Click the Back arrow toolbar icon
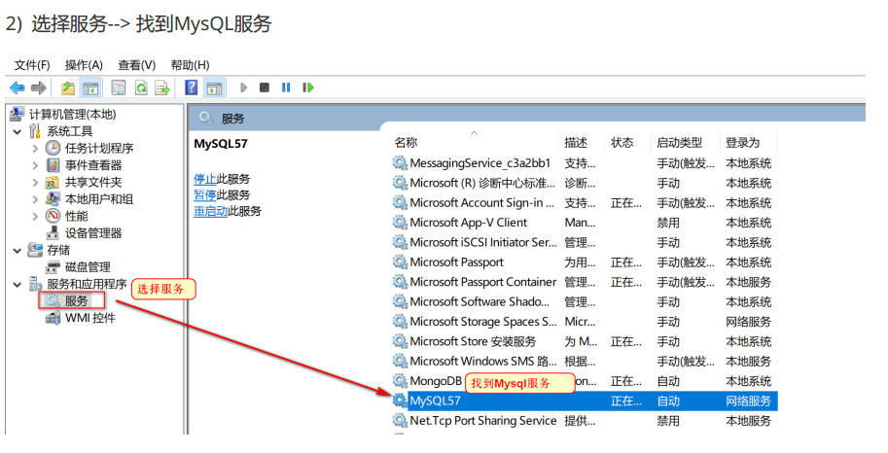The image size is (888, 453). coord(18,87)
